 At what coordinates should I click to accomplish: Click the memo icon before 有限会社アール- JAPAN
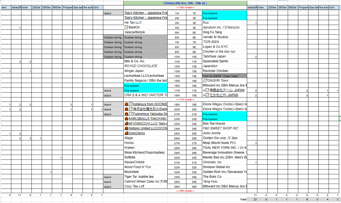pyautogui.click(x=207, y=90)
